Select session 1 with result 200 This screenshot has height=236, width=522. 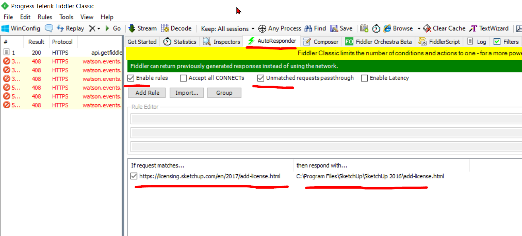(x=61, y=53)
